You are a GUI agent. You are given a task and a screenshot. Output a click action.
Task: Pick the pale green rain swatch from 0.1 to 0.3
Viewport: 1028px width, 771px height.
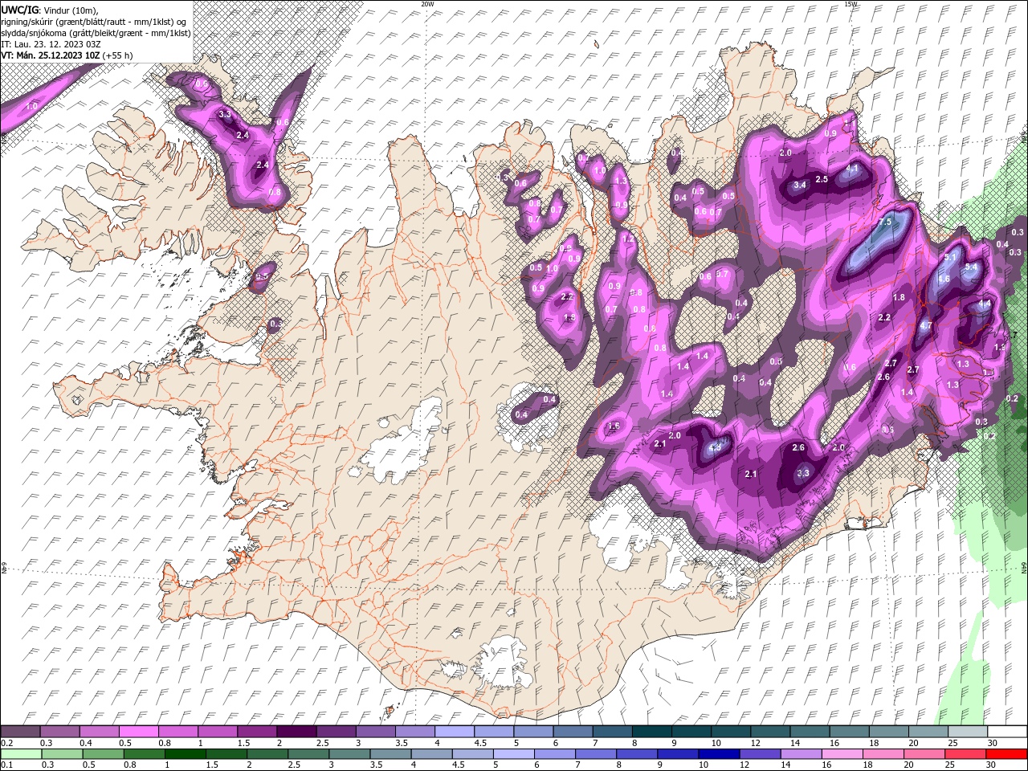[21, 753]
